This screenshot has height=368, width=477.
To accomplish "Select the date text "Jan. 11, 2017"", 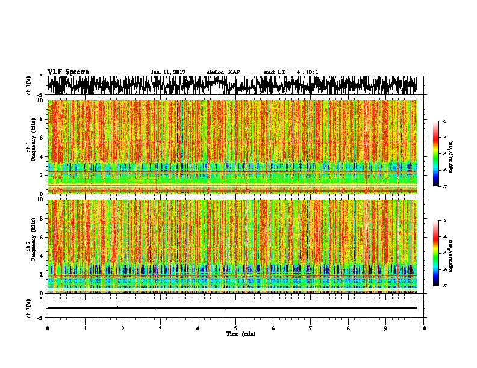I will point(168,72).
